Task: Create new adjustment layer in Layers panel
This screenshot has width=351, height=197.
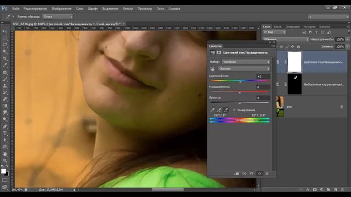Action: (322, 190)
